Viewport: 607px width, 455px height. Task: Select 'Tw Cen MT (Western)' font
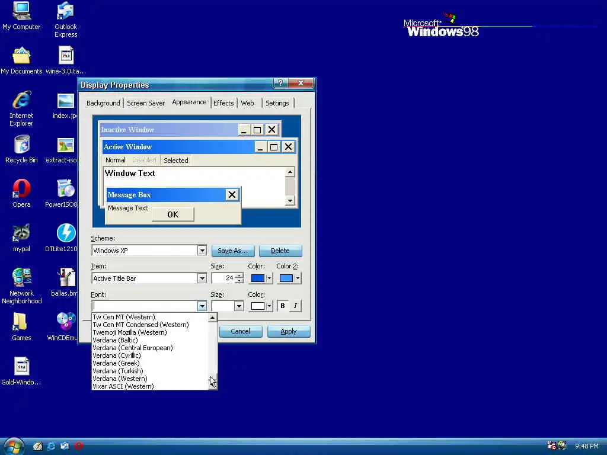click(150, 317)
